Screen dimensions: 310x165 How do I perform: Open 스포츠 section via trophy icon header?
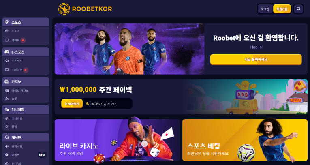coord(26,22)
